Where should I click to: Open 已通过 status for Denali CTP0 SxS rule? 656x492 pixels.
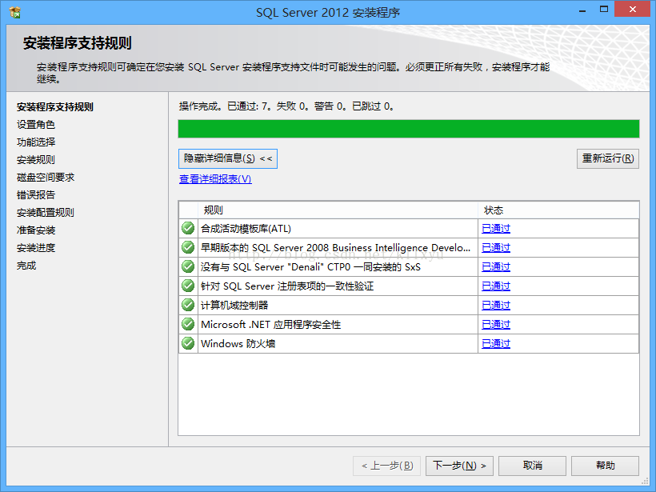496,267
